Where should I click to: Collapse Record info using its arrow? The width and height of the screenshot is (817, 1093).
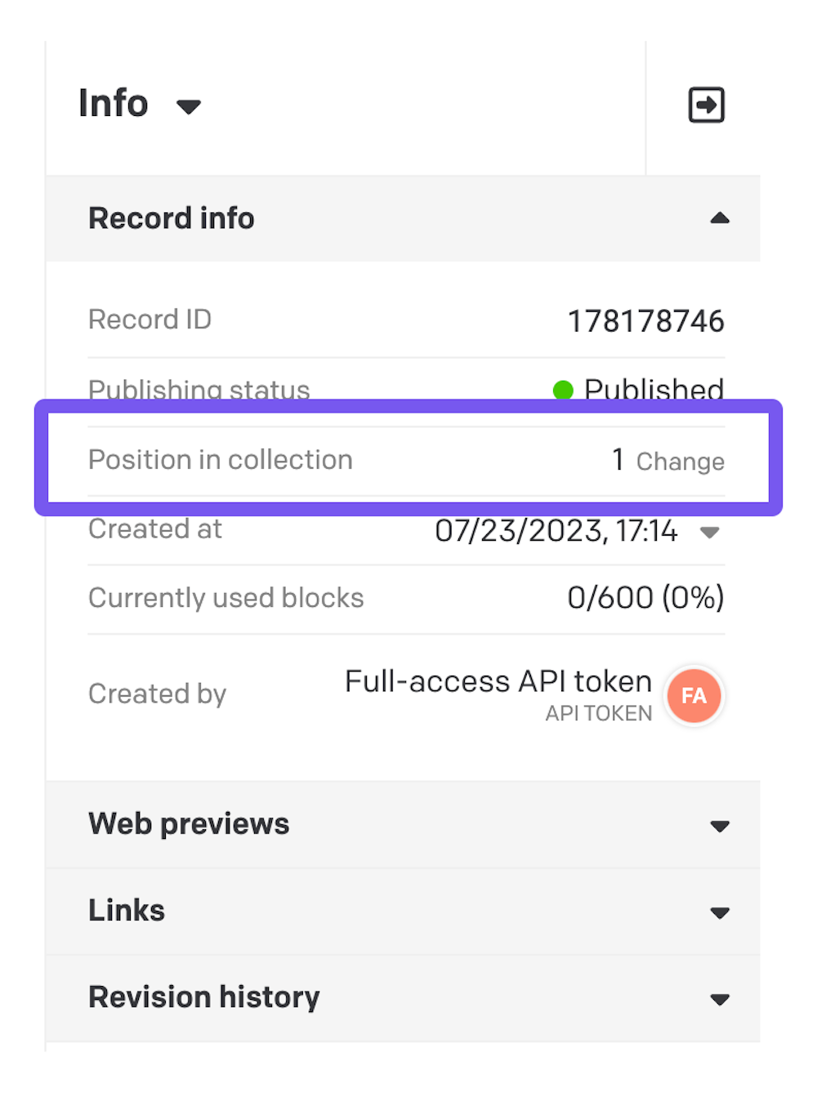(719, 218)
